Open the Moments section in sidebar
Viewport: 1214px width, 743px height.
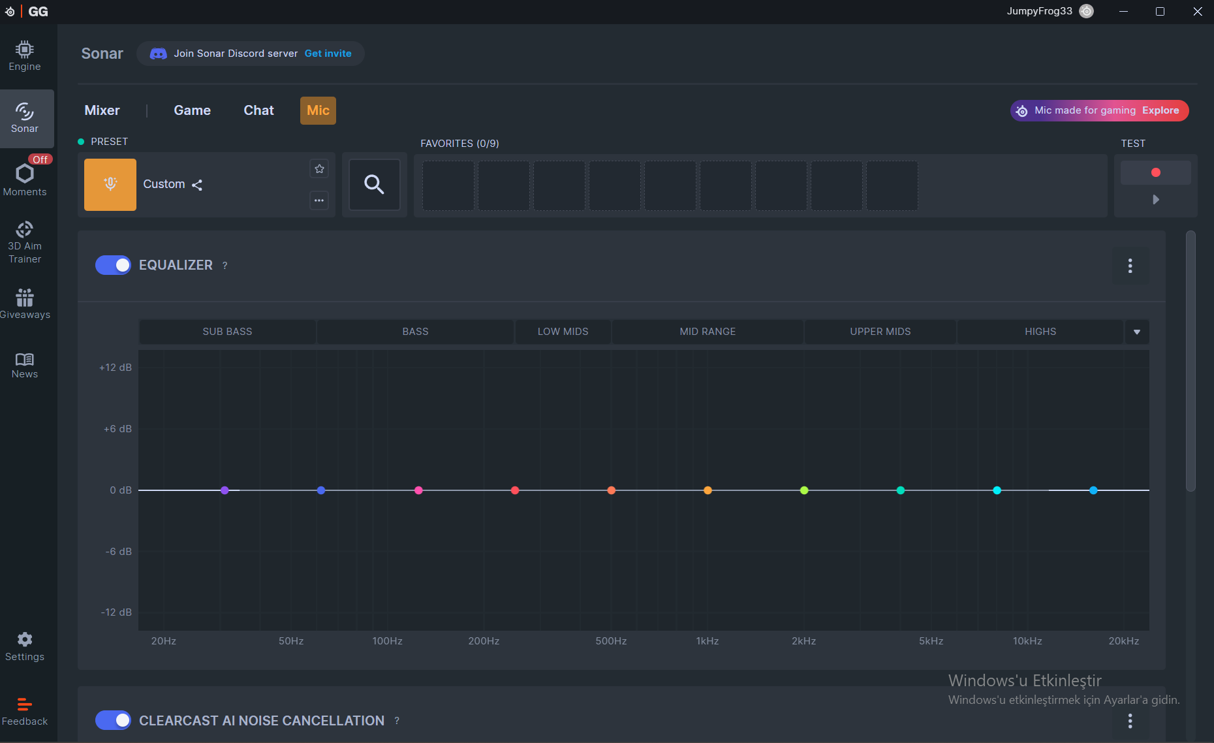(25, 179)
